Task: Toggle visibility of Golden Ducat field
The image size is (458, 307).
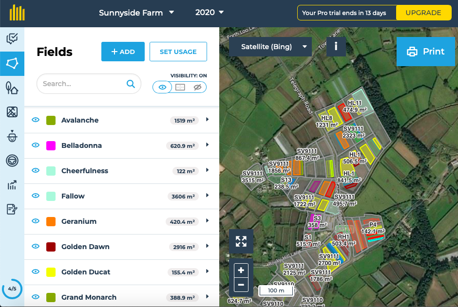Action: (36, 271)
